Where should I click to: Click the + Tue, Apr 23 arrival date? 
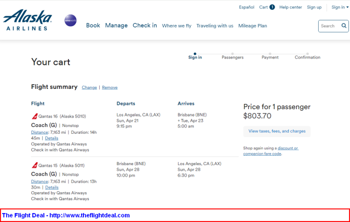coord(190,121)
